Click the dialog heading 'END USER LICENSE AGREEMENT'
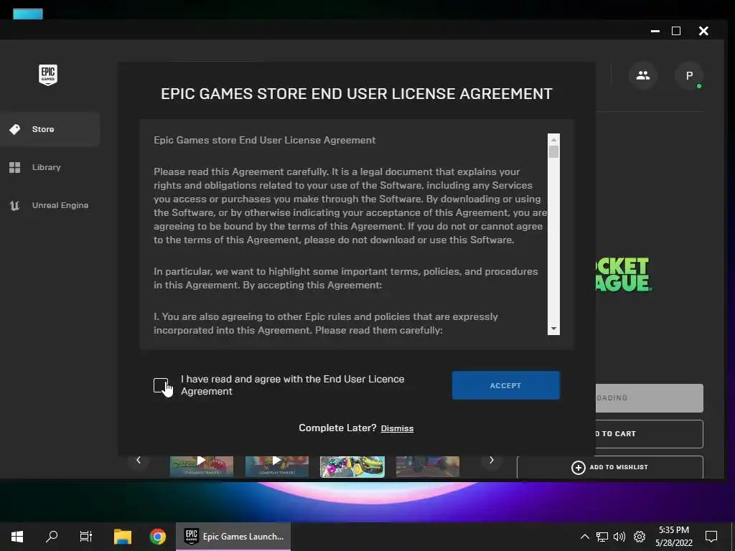Image resolution: width=735 pixels, height=551 pixels. click(x=431, y=94)
